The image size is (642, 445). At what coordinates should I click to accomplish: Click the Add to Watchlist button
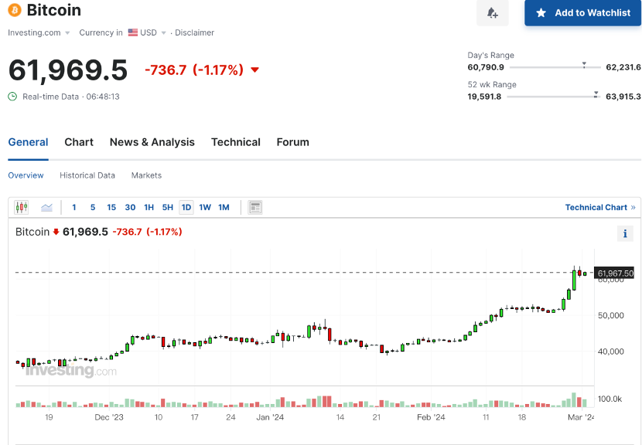point(583,12)
